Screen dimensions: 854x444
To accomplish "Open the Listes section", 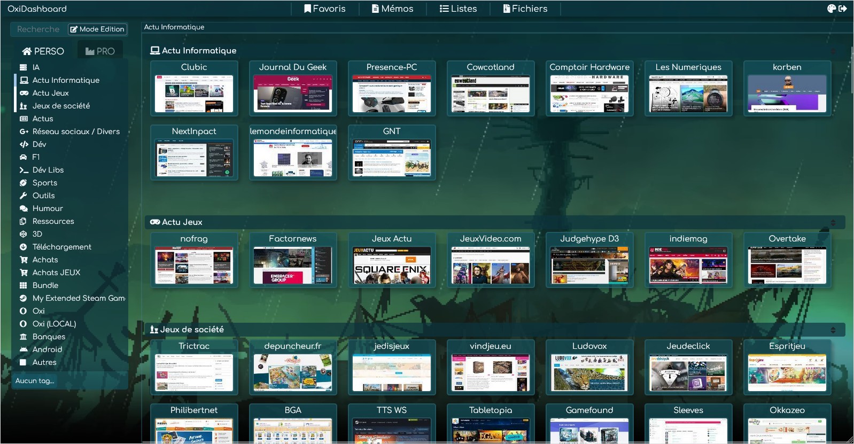I will click(x=458, y=9).
